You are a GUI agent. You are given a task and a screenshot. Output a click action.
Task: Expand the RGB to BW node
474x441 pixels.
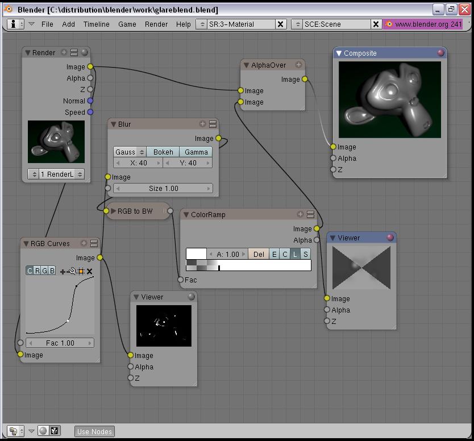tap(113, 211)
